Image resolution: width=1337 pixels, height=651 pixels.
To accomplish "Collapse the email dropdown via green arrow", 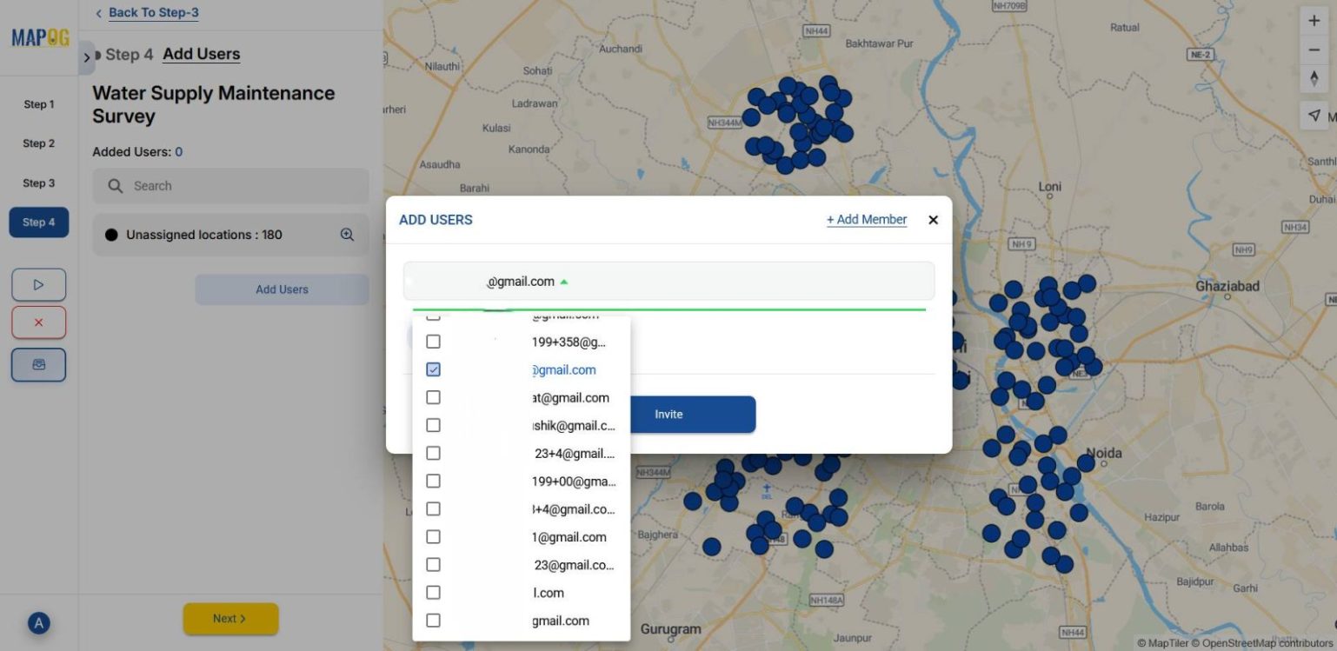I will pyautogui.click(x=563, y=281).
